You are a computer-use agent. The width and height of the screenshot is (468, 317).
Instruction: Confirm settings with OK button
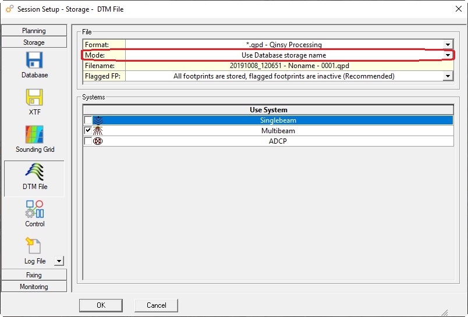point(101,305)
